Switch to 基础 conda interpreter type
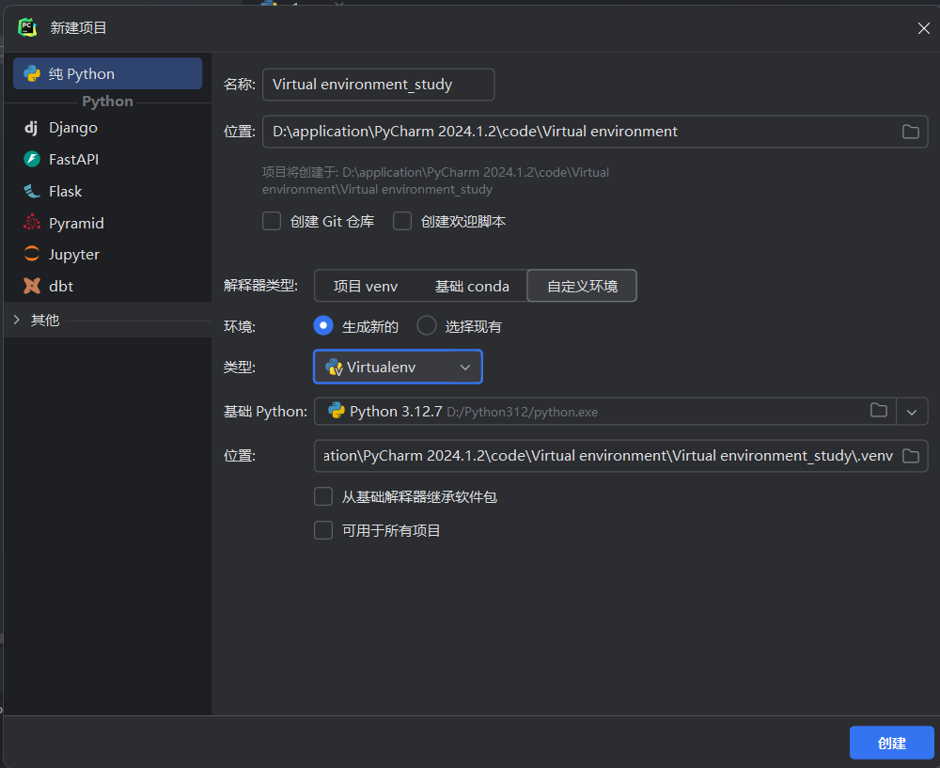This screenshot has width=940, height=768. pos(472,286)
